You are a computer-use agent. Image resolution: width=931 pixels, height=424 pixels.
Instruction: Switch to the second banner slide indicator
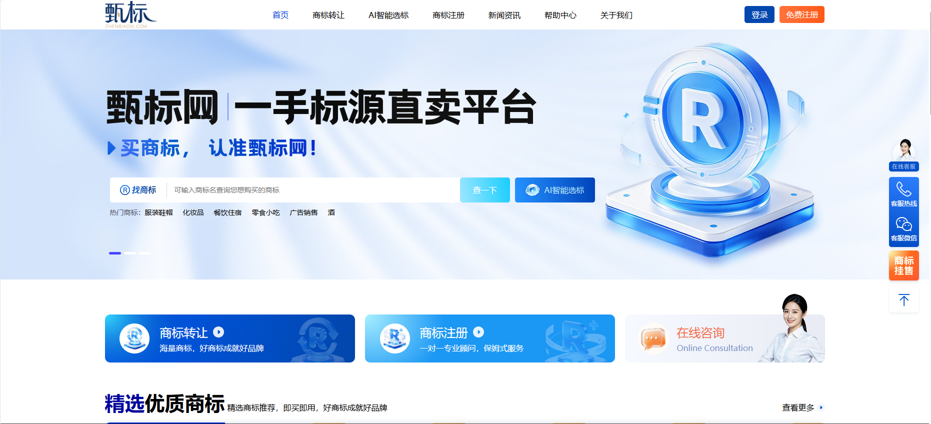coord(130,253)
